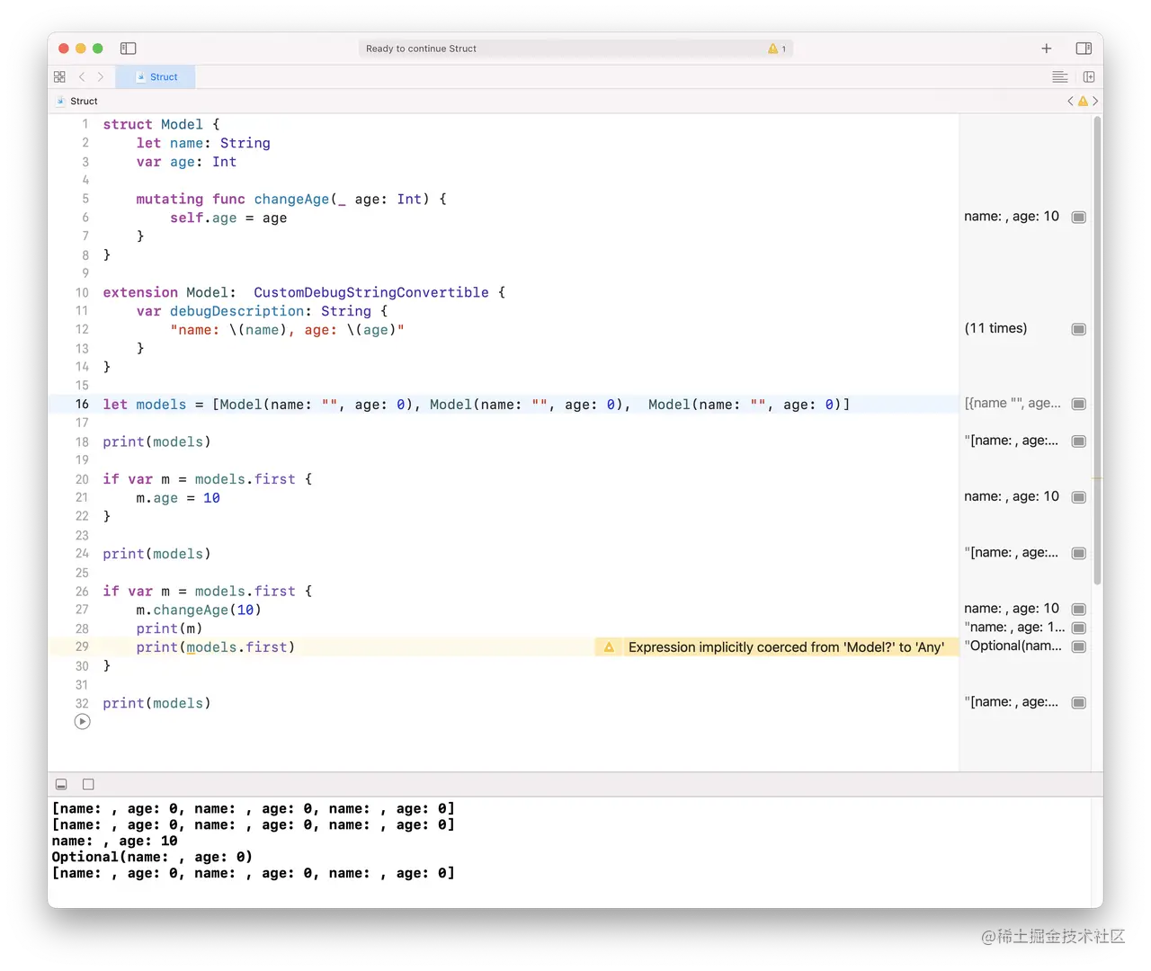Show result for m.changeAge(10) line
Image resolution: width=1151 pixels, height=971 pixels.
1079,610
